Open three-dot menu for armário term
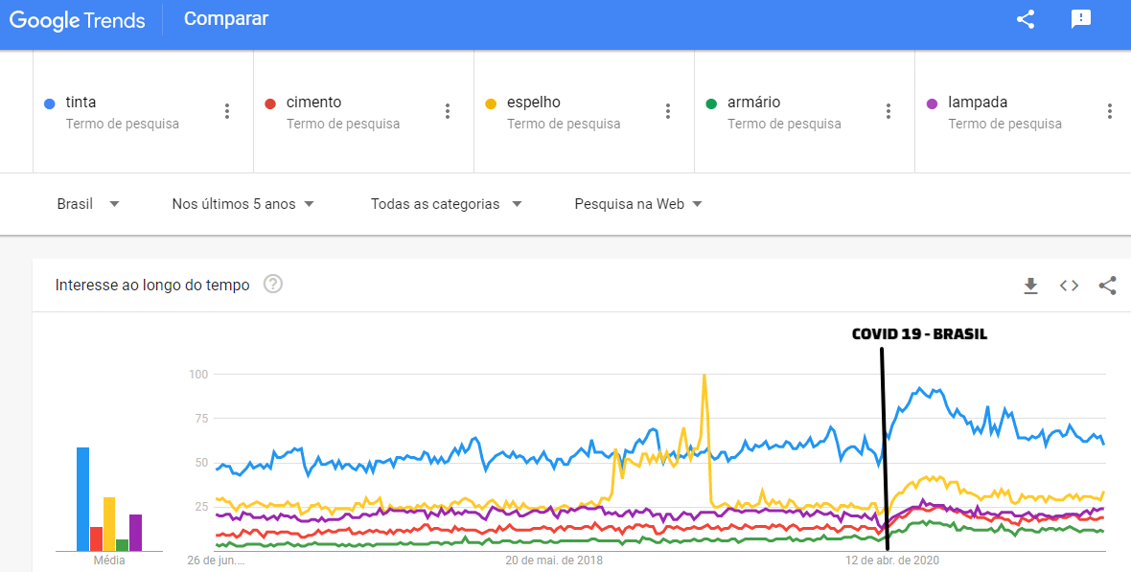This screenshot has width=1131, height=572. (889, 111)
